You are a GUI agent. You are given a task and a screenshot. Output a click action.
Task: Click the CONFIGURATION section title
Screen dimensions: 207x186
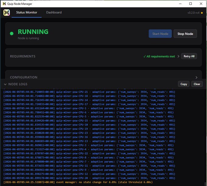click(24, 77)
